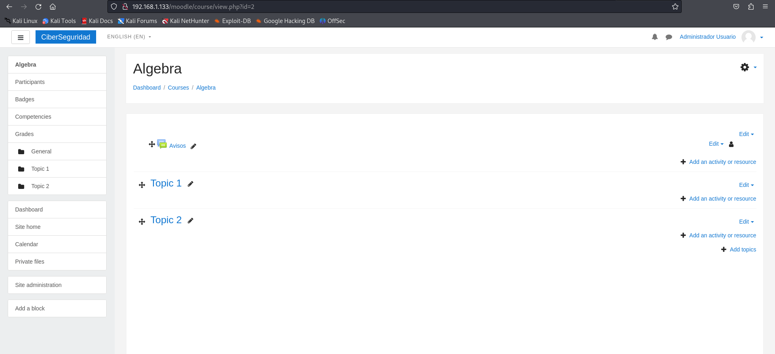
Task: Open Badges in the side menu
Action: pos(57,99)
